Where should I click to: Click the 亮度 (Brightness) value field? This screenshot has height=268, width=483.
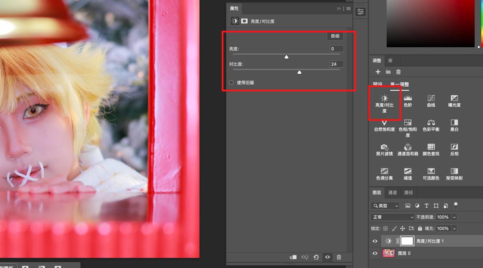tap(336, 49)
